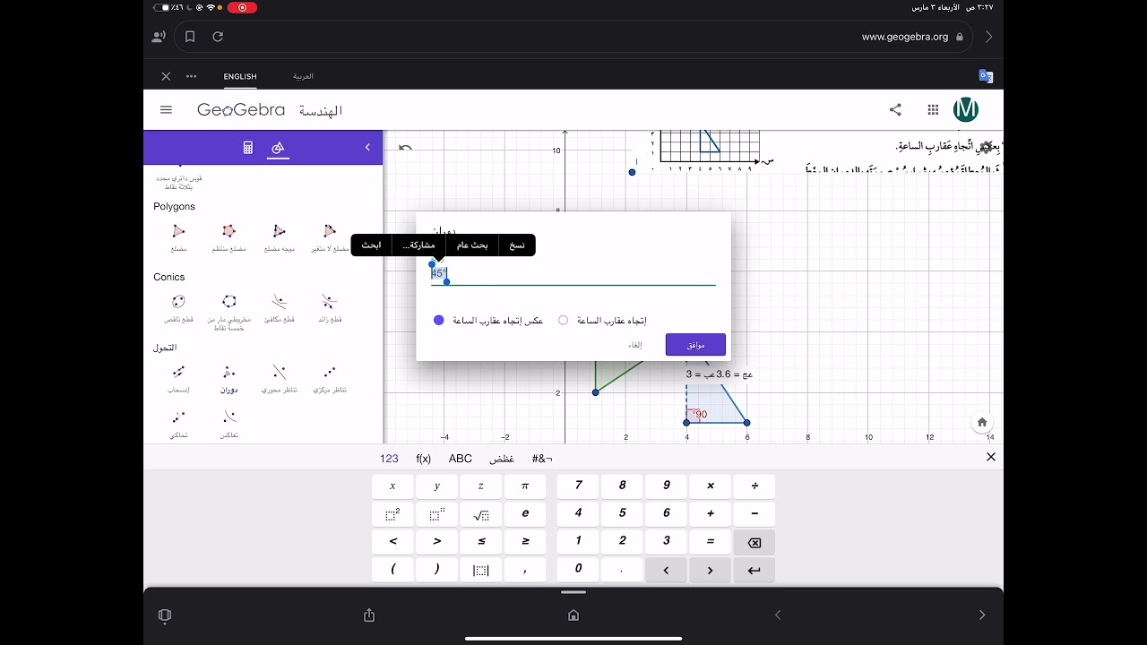The image size is (1147, 645).
Task: Tap the cursor left arrow key
Action: [666, 570]
